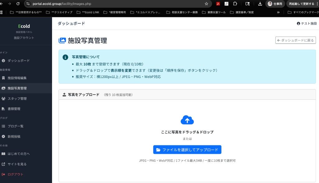Image resolution: width=319 pixels, height=183 pixels.
Task: Expand the bookmarks overflow chevron
Action: point(278,12)
